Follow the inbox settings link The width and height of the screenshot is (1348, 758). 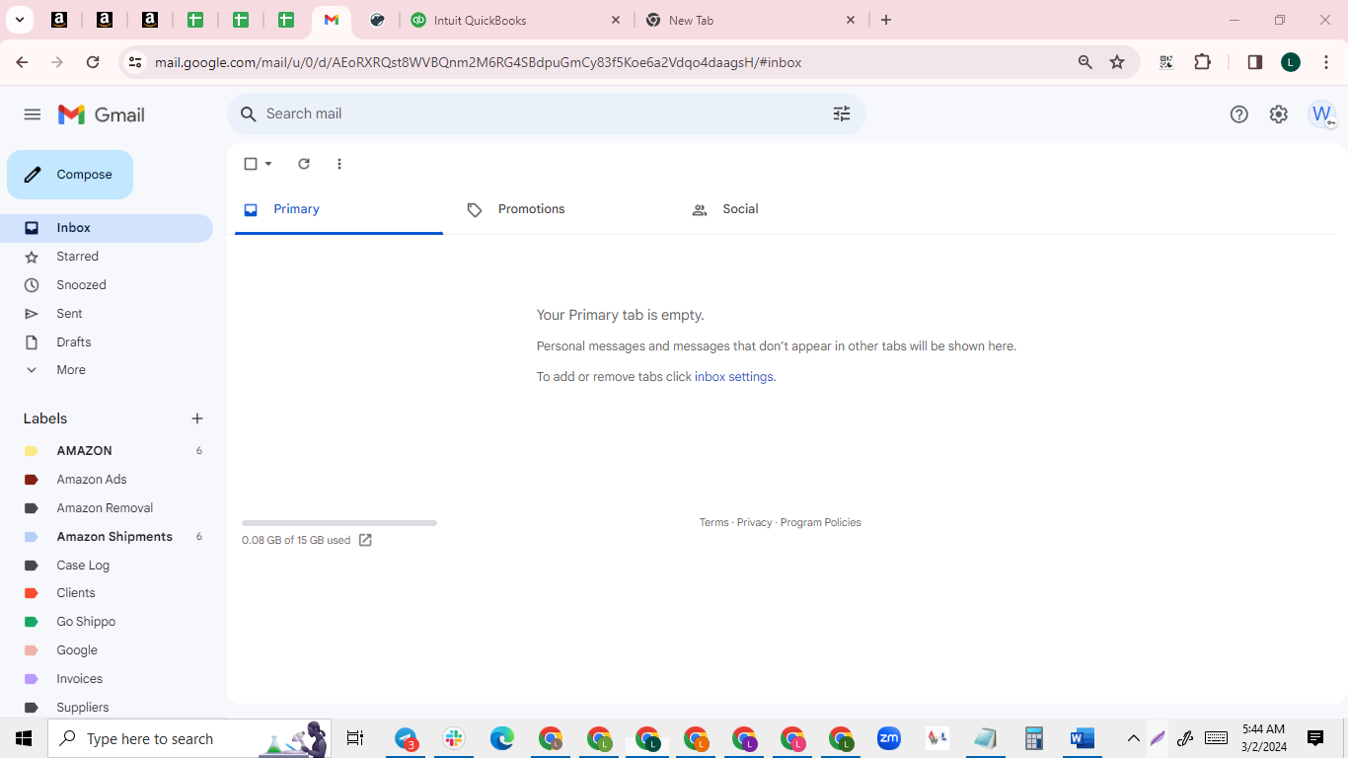click(x=734, y=377)
